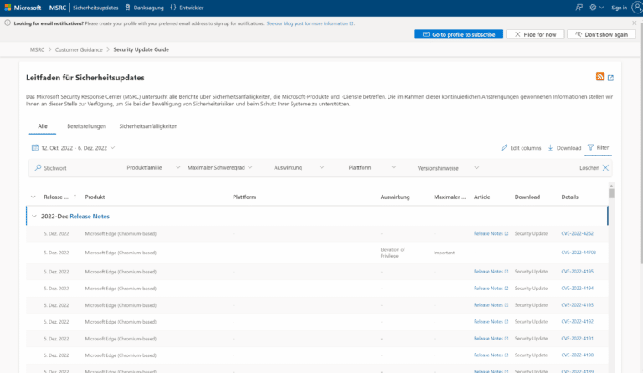Open Sicherheitsupdates in top navigation
This screenshot has width=643, height=373.
point(95,8)
